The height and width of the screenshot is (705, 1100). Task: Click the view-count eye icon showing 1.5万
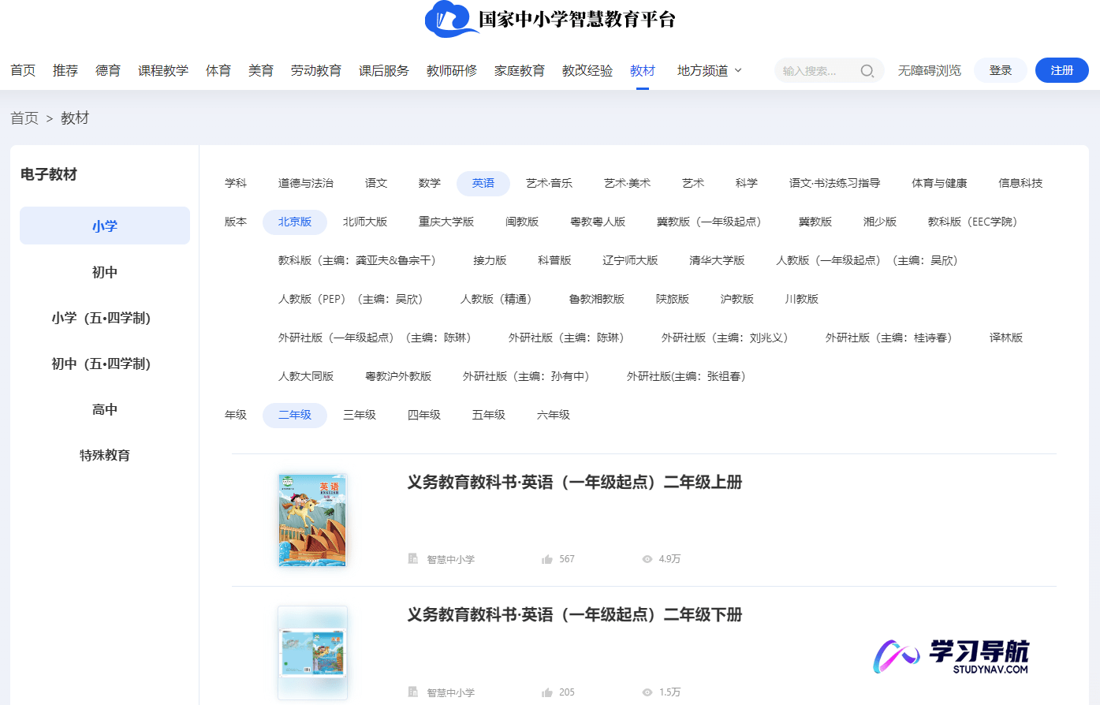pos(647,692)
